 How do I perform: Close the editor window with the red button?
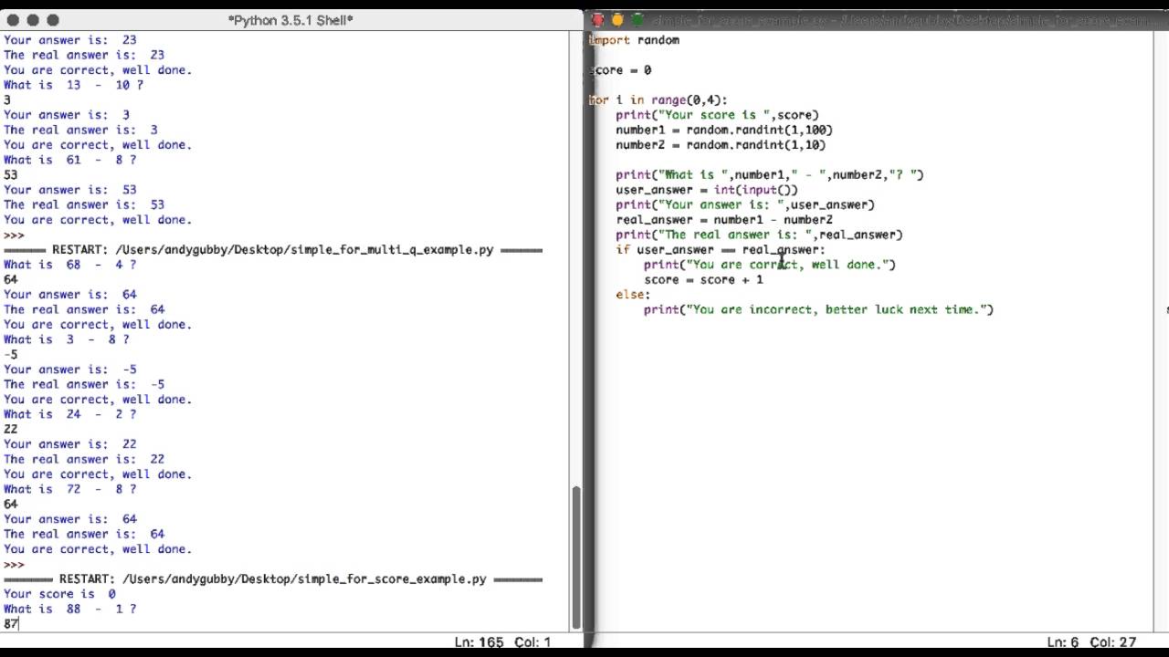(597, 20)
